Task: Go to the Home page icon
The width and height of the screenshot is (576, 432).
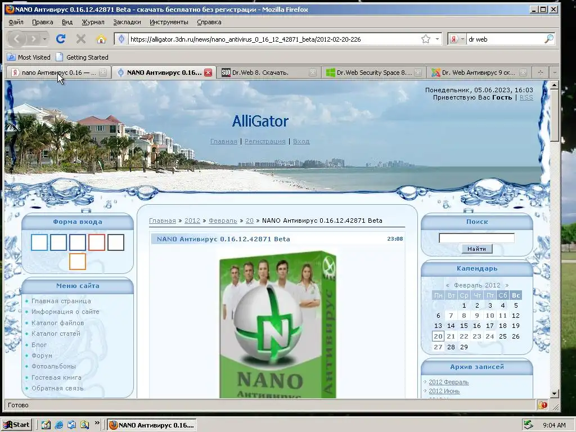Action: [101, 39]
